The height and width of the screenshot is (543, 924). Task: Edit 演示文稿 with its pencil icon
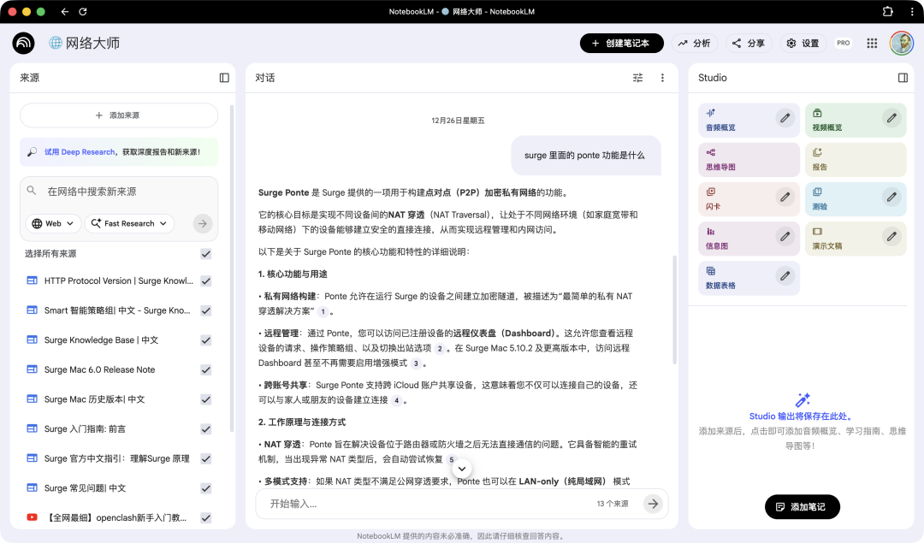click(891, 237)
